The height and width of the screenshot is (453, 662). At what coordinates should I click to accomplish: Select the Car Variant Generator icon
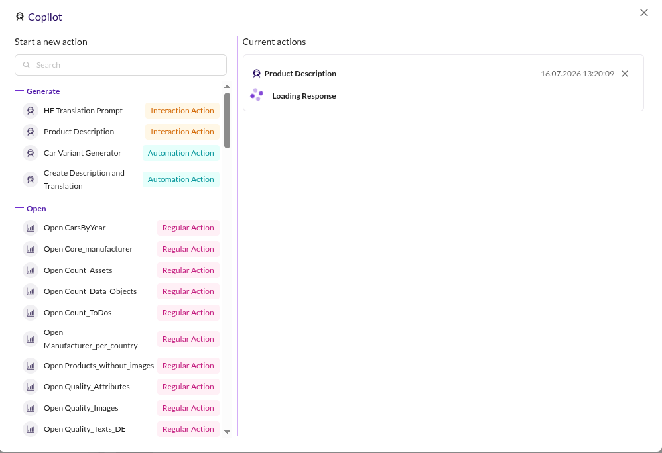point(31,153)
